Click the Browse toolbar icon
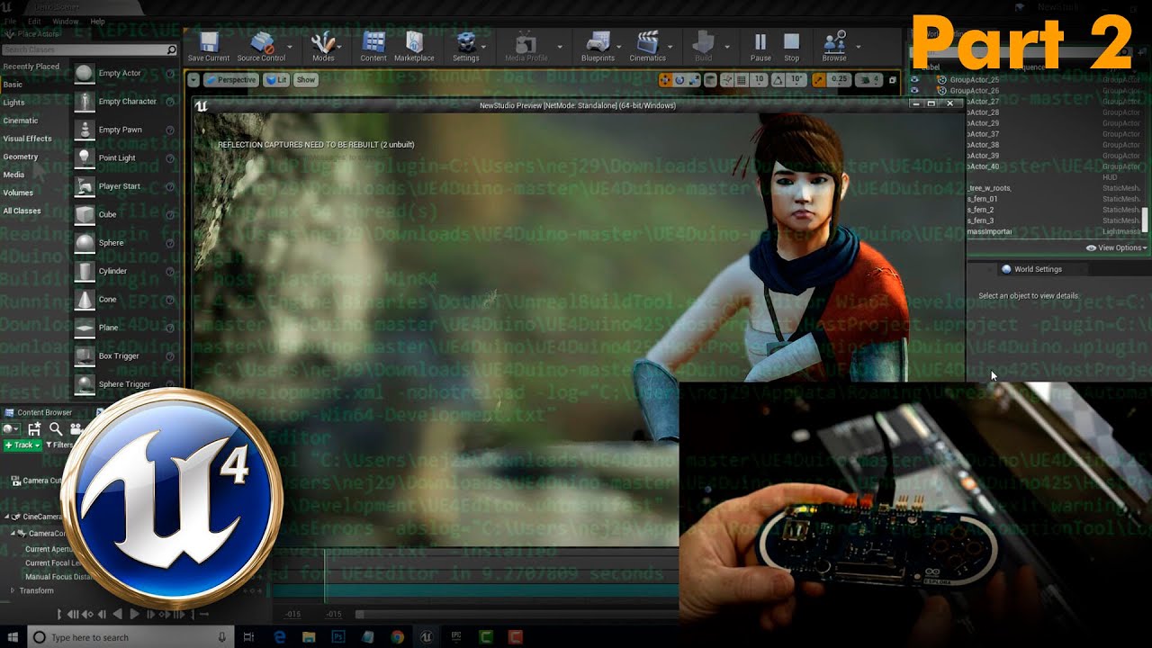The height and width of the screenshot is (648, 1152). coord(834,46)
